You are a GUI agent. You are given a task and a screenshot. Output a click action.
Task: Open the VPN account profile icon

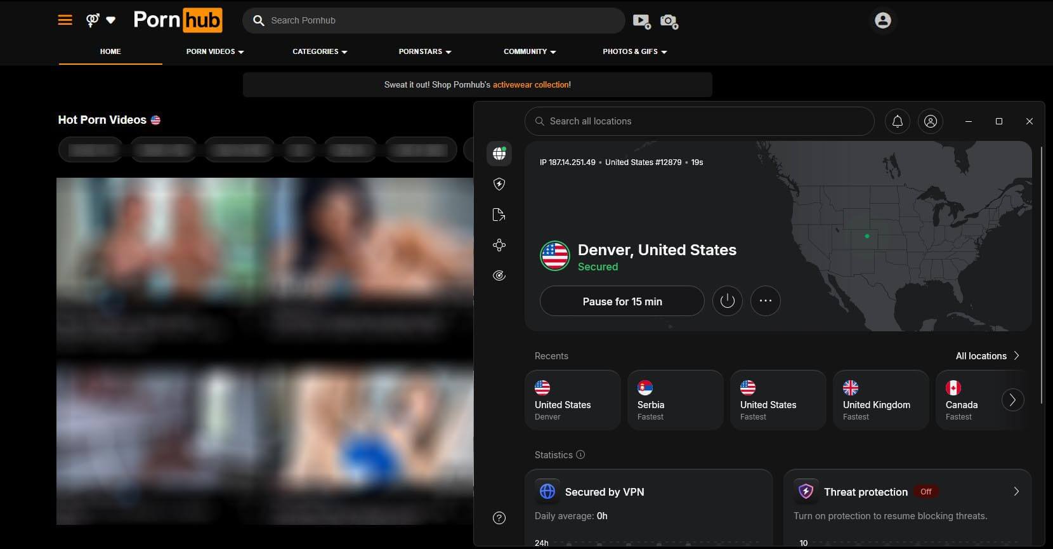click(x=931, y=121)
